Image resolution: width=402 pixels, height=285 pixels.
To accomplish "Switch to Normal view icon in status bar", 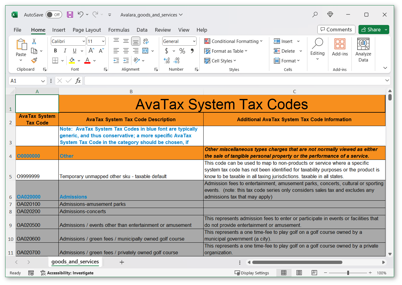I will [284, 273].
